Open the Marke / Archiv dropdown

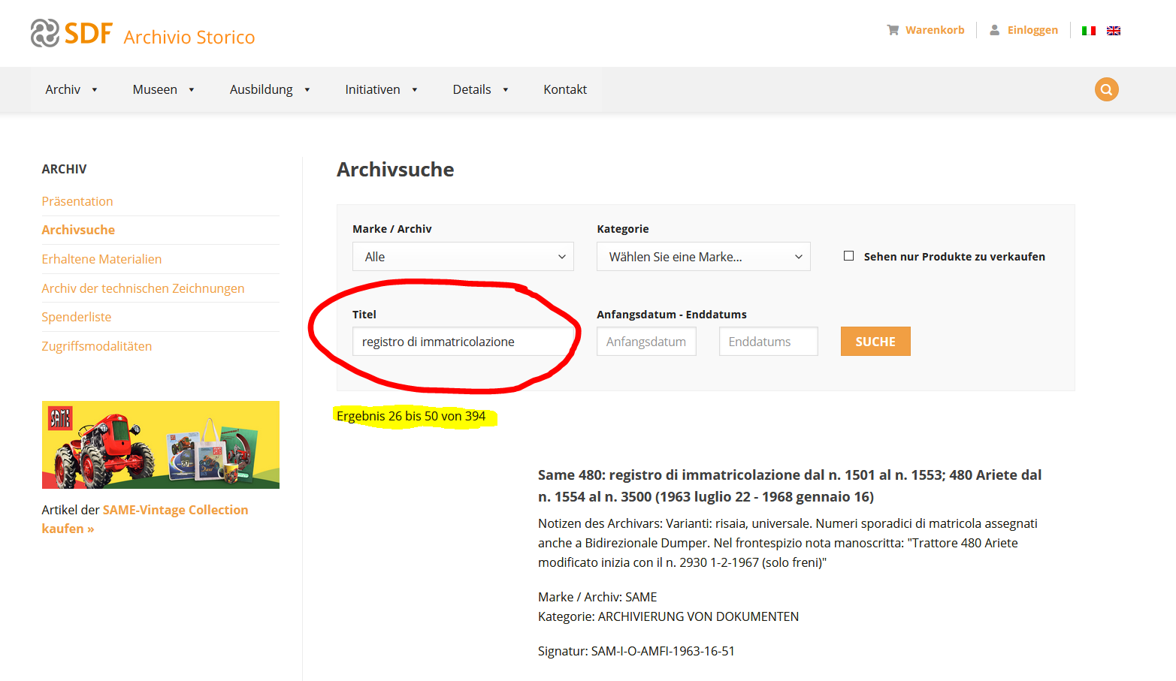[463, 257]
